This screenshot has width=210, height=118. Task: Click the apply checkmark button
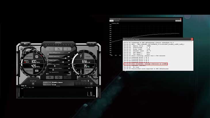(x=67, y=77)
